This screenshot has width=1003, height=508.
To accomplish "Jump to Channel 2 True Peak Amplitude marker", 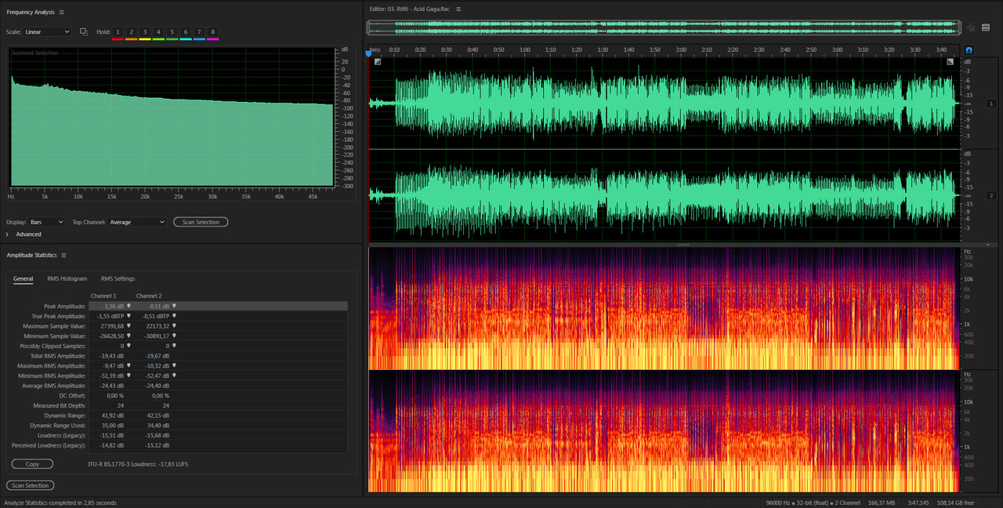I will click(175, 316).
